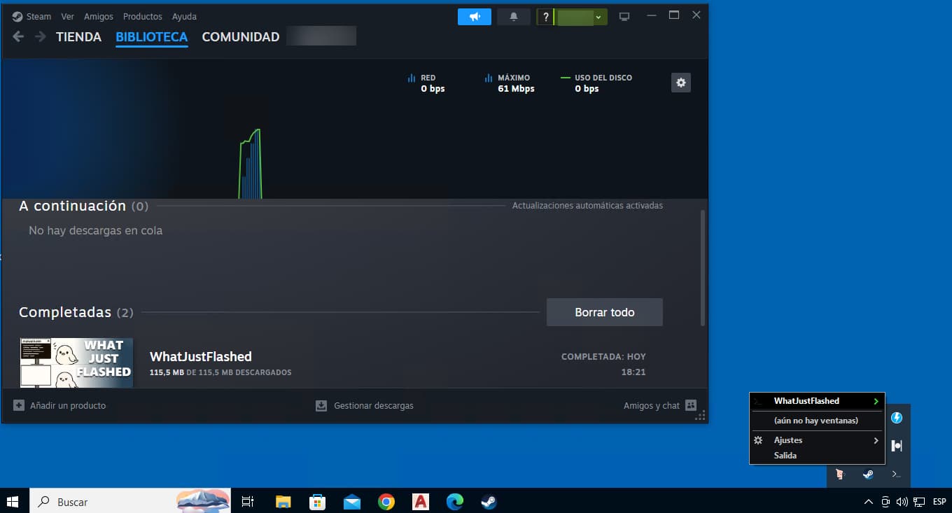This screenshot has width=952, height=513.
Task: Click the Buscar taskbar search box
Action: (131, 501)
